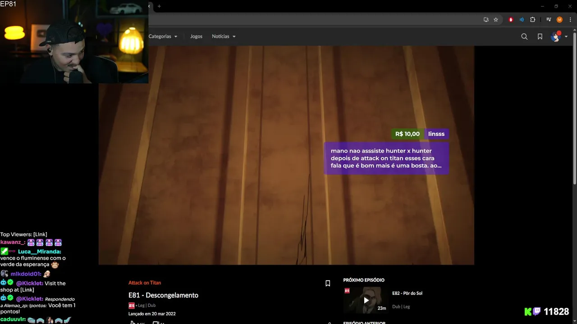Expand the Categorias dropdown

163,36
